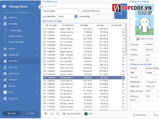Expand the Báo cáo menu
The image size is (159, 119).
[x=37, y=86]
